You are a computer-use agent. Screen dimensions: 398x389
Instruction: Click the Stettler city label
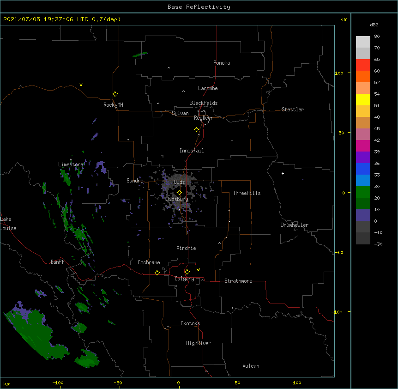(293, 109)
